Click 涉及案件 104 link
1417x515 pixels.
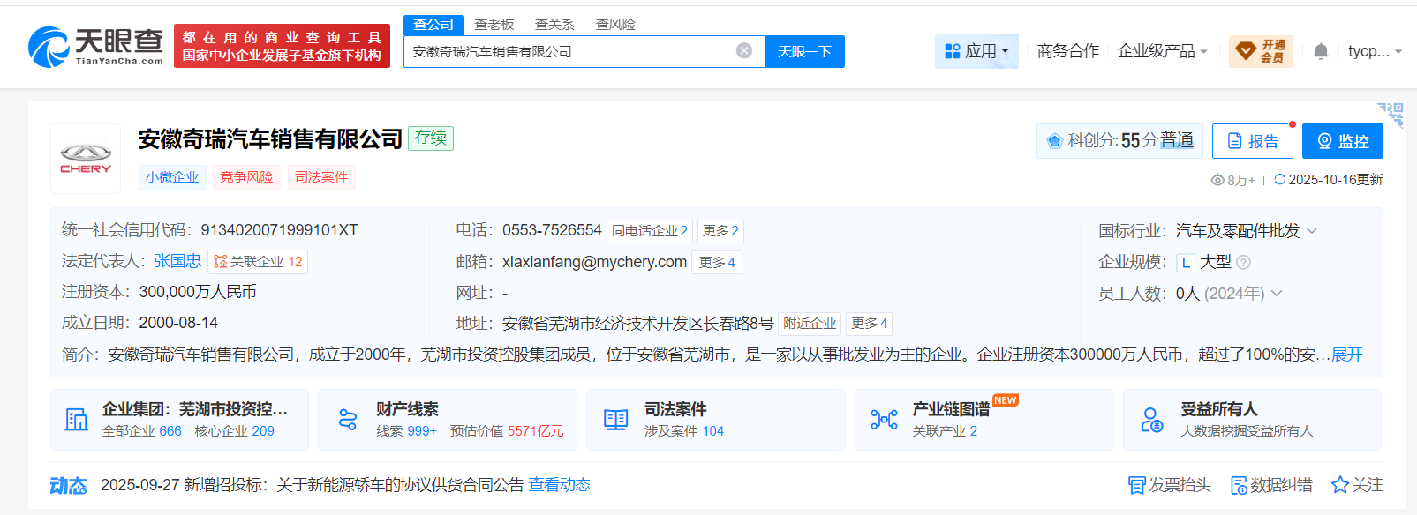(684, 431)
